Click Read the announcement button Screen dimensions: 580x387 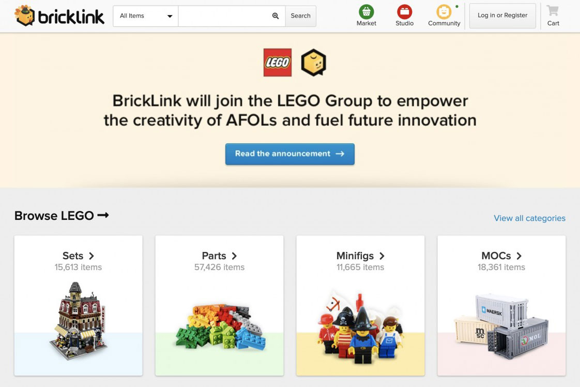pyautogui.click(x=289, y=154)
